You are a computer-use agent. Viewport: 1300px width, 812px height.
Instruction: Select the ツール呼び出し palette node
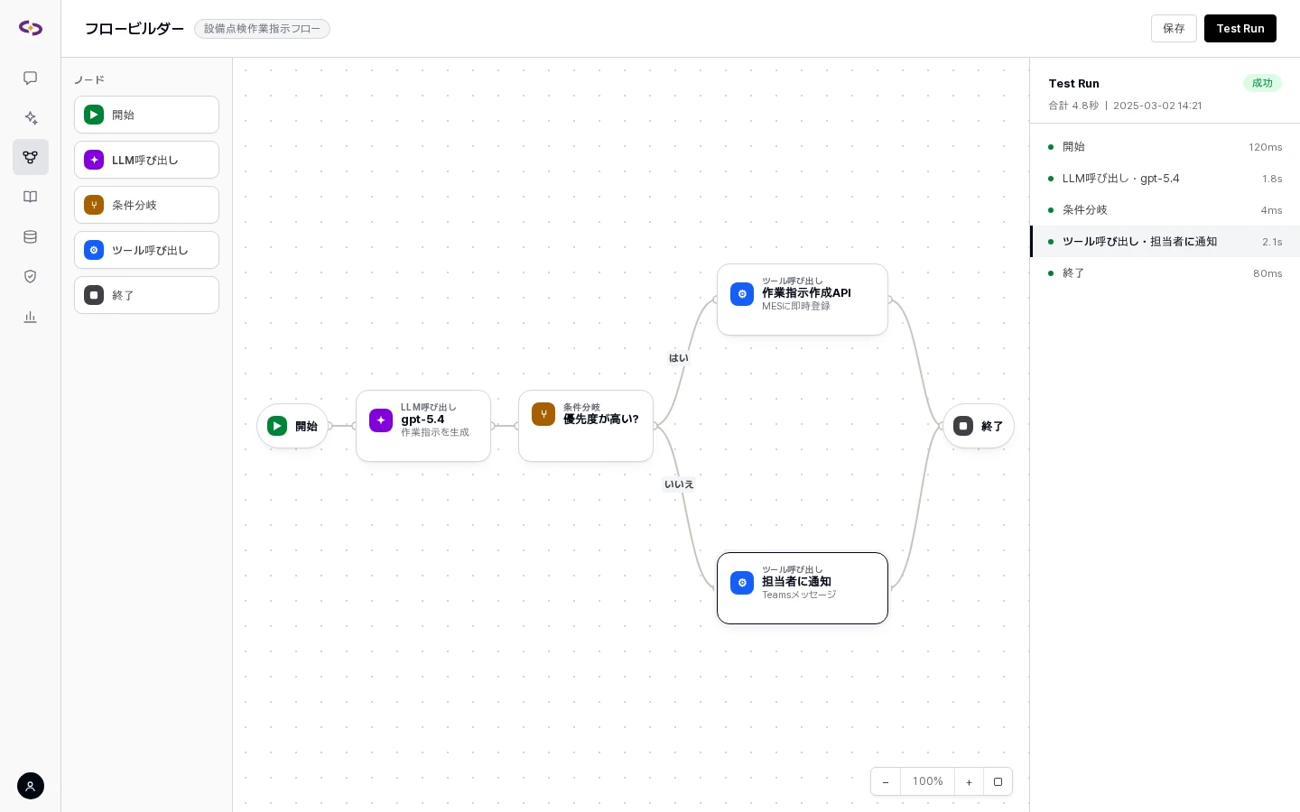(x=146, y=250)
